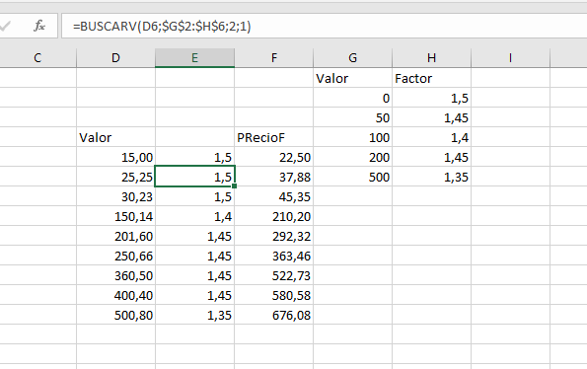This screenshot has height=369, width=587.
Task: Select cell containing 22,50
Action: click(x=273, y=157)
